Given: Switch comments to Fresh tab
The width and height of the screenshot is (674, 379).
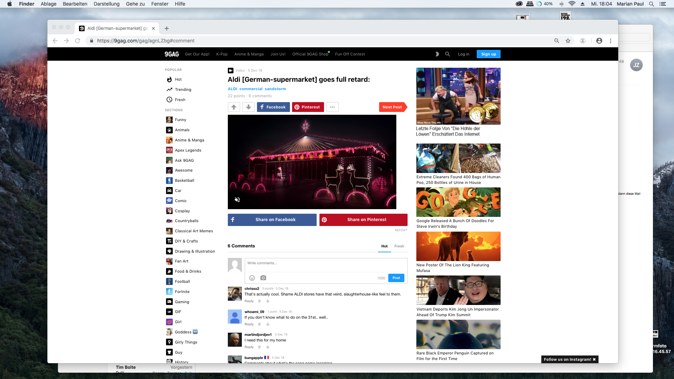Looking at the screenshot, I should click(399, 246).
